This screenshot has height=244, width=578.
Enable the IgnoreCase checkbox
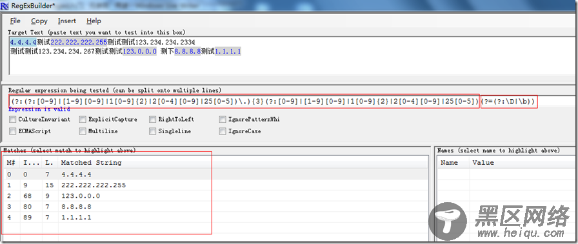pos(223,131)
